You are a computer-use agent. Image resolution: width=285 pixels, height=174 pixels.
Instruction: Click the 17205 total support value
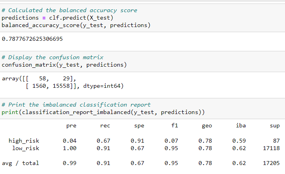tap(271, 163)
